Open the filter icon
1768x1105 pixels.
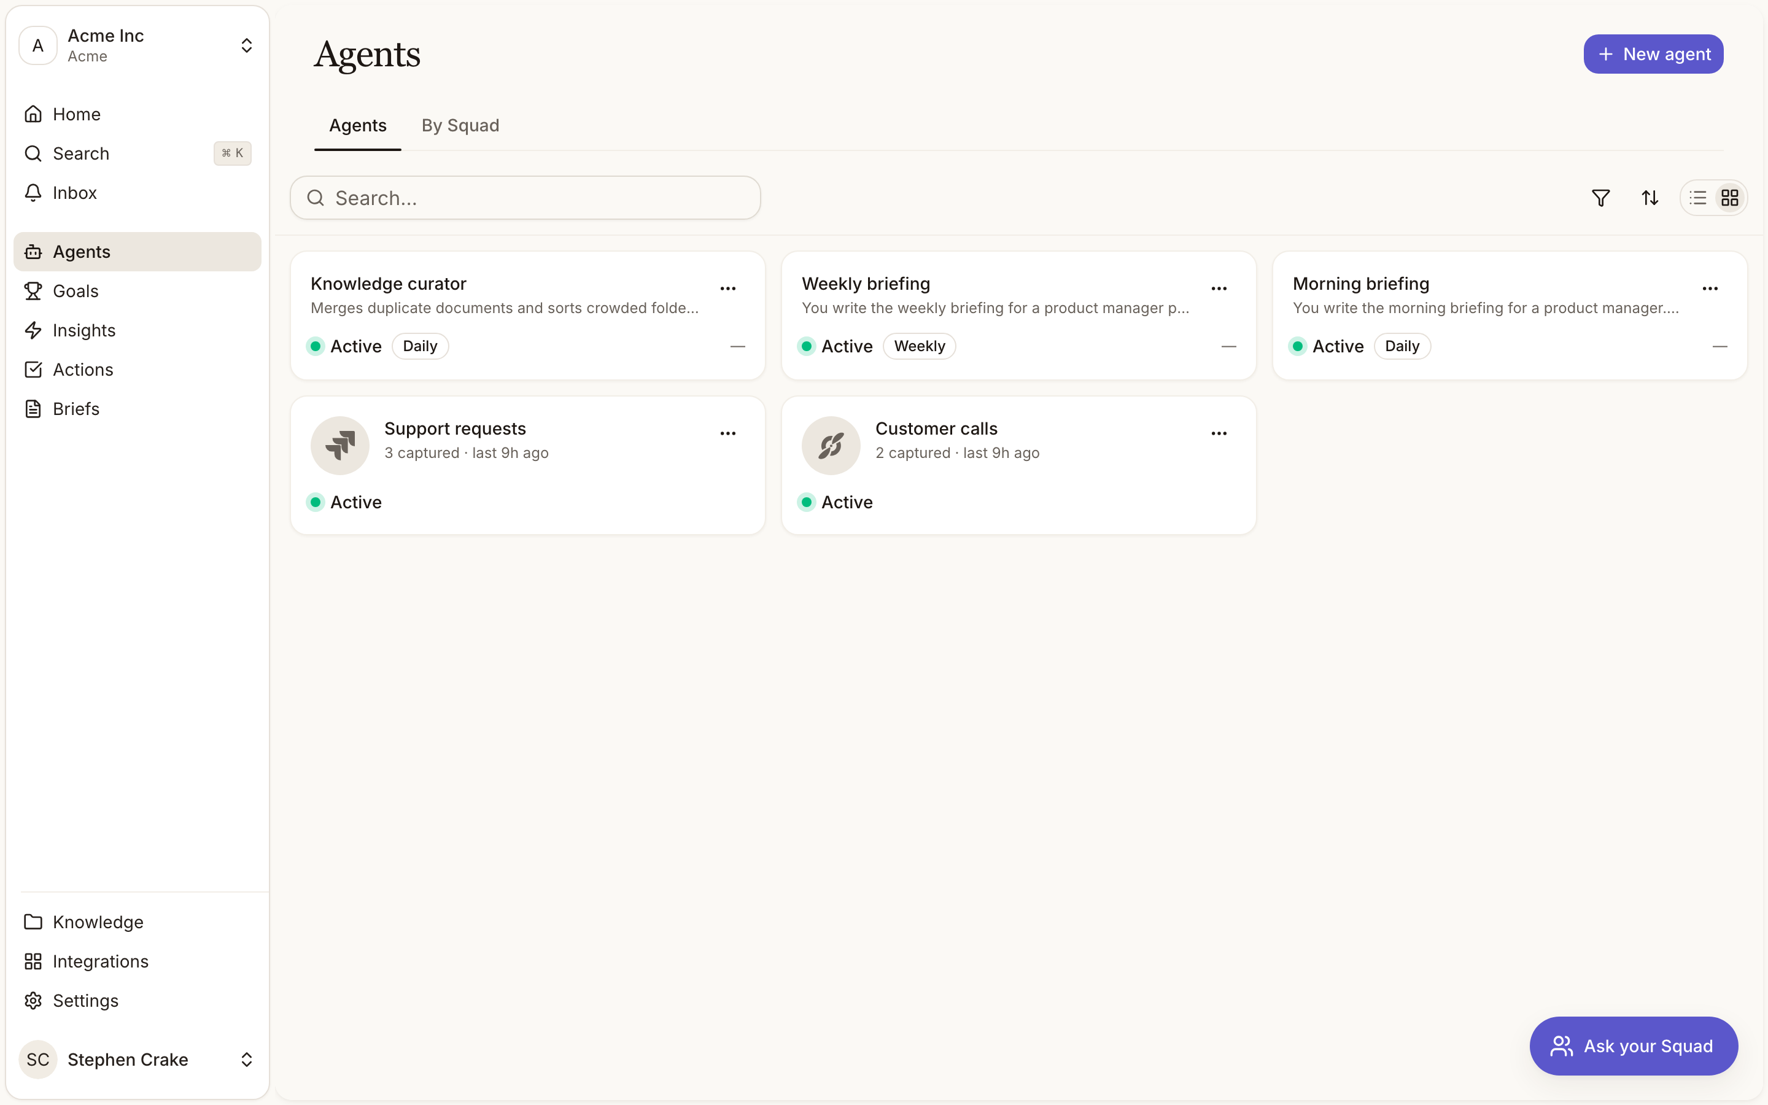click(1600, 198)
